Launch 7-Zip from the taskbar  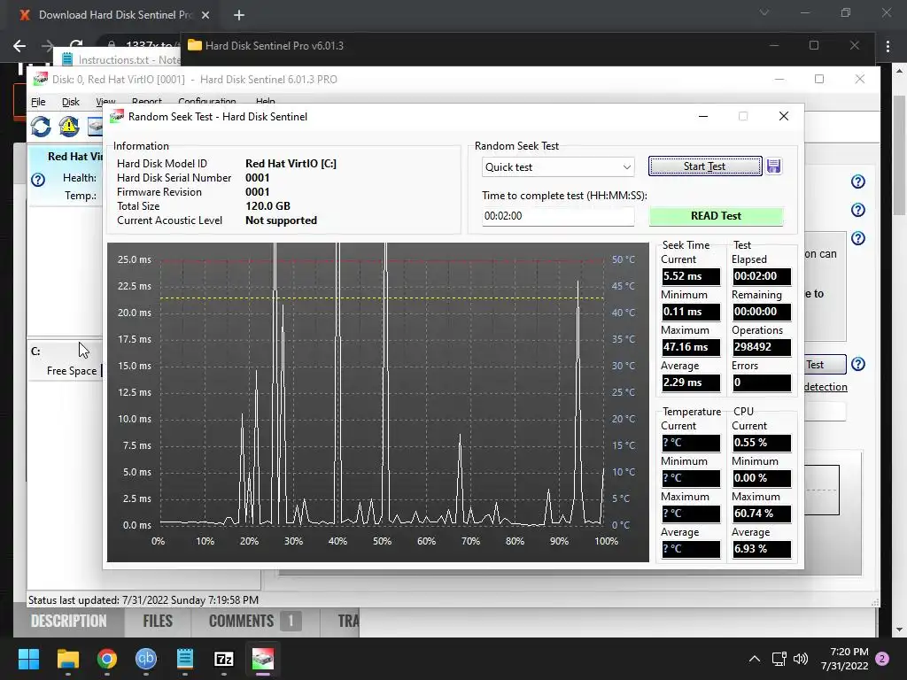click(x=224, y=659)
